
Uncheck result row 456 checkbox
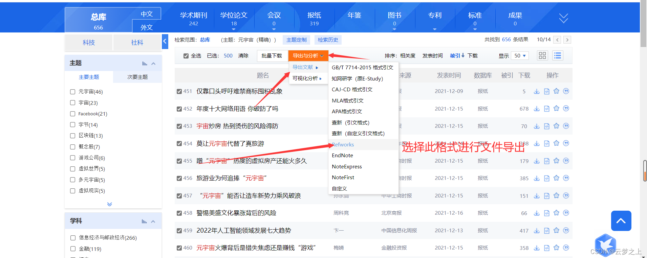click(x=179, y=178)
